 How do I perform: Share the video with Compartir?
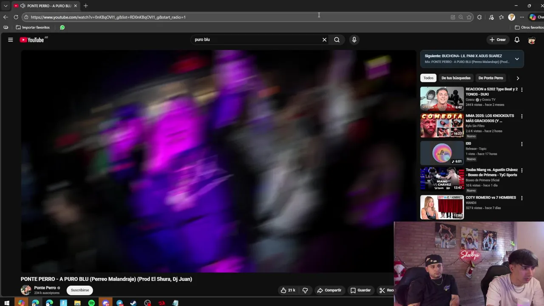pos(329,290)
